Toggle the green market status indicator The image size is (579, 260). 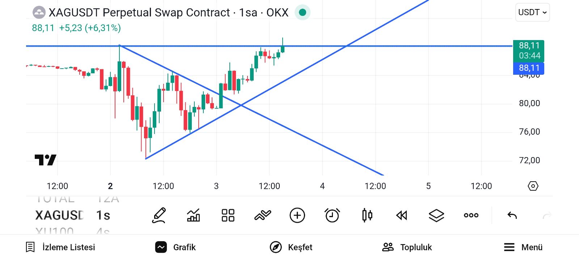[303, 13]
